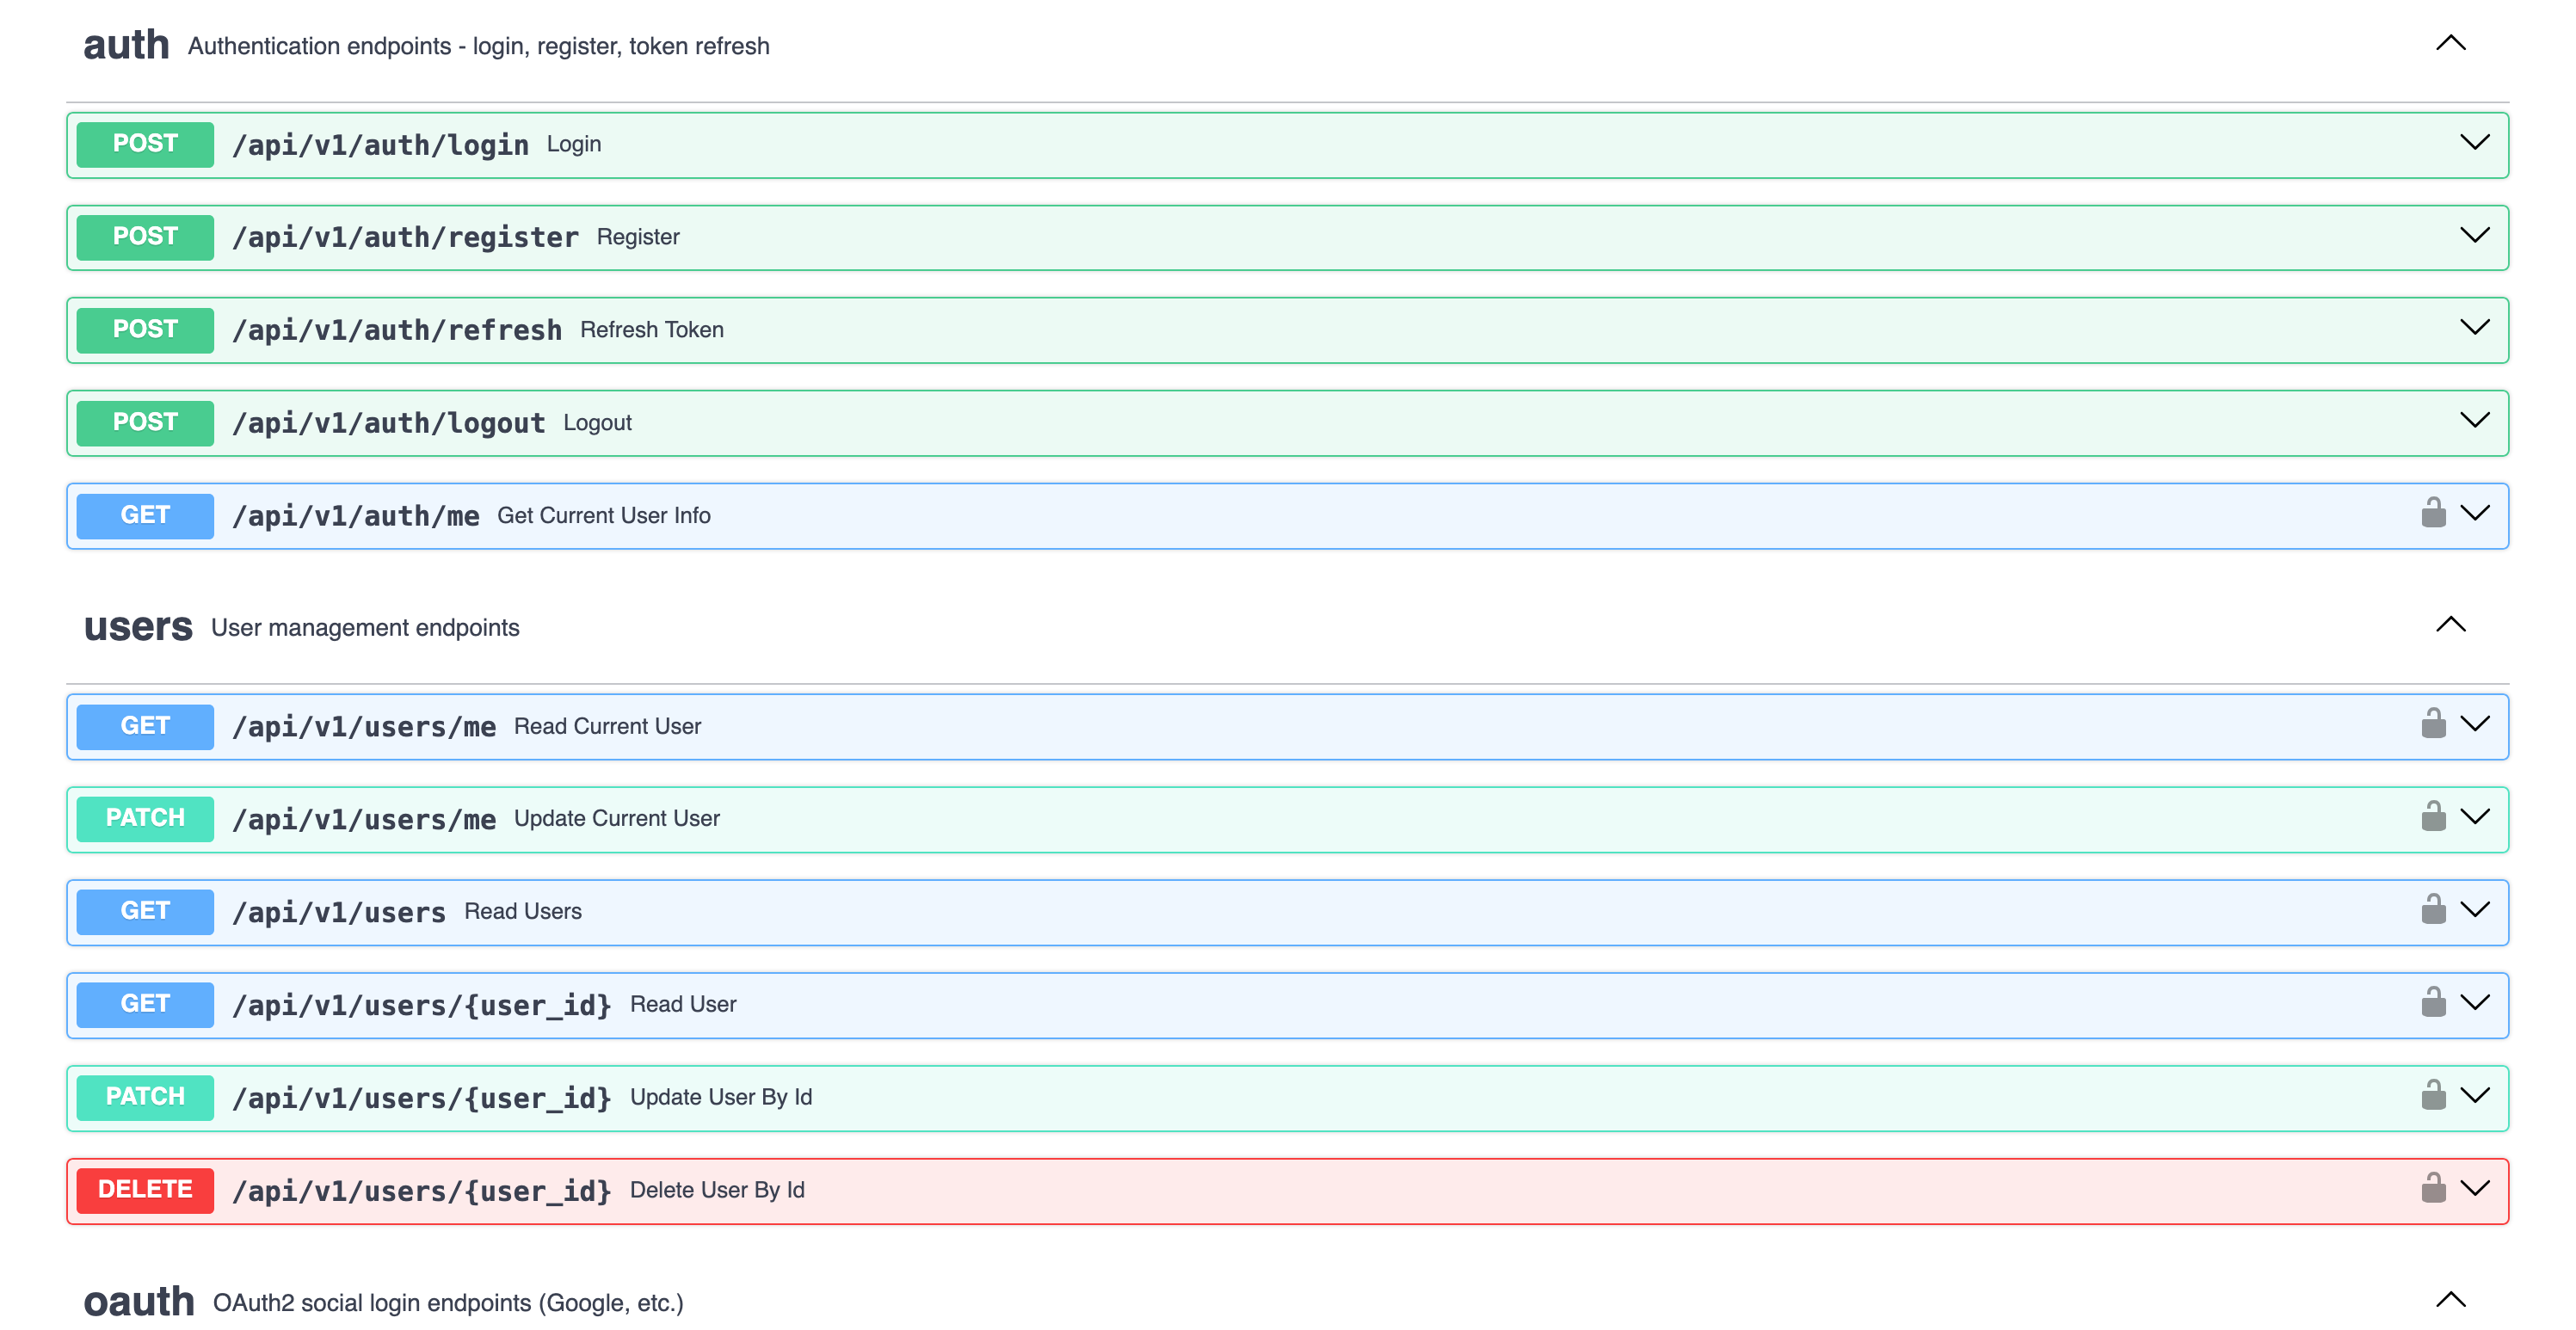Viewport: 2576px width, 1330px height.
Task: Click the padlock on Update User By Id
Action: point(2434,1097)
